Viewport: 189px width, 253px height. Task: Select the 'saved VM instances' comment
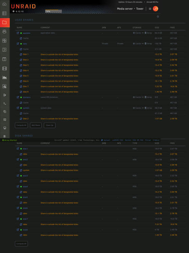(49, 97)
